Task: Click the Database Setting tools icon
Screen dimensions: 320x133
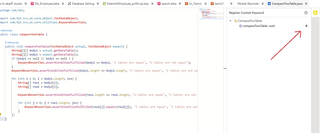Action: (x=69, y=4)
